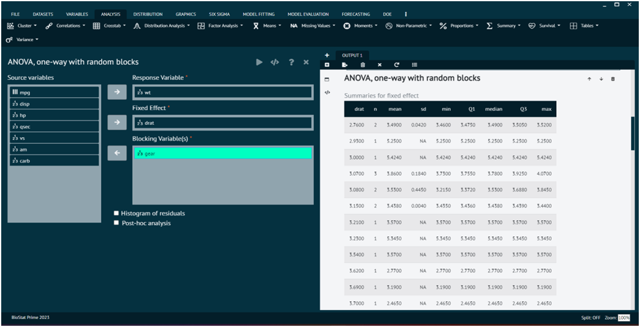The height and width of the screenshot is (327, 640).
Task: Click the output pane vertical scrollbar
Action: (x=633, y=133)
